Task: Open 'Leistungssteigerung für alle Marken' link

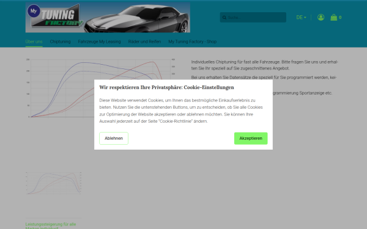Action: 51,226
